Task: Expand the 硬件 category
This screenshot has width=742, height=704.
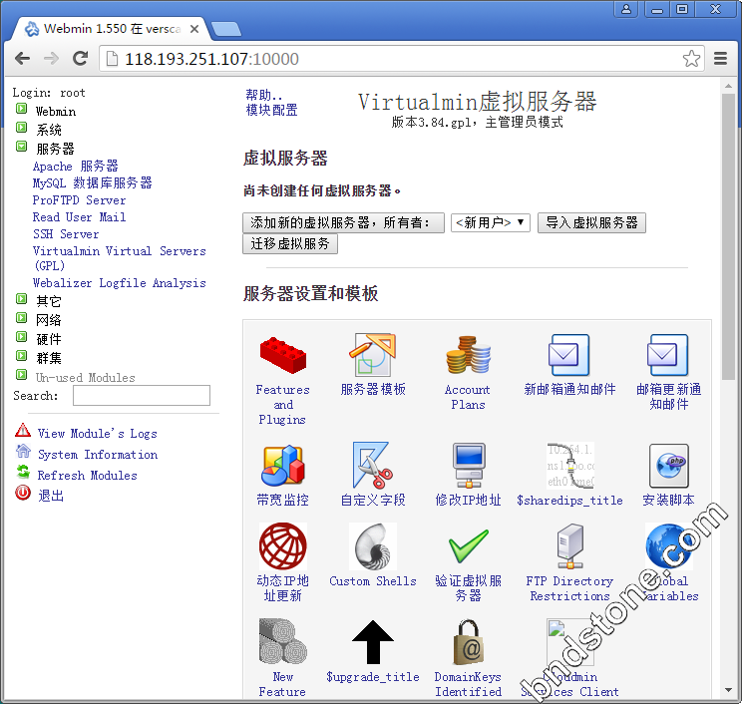Action: (22, 337)
